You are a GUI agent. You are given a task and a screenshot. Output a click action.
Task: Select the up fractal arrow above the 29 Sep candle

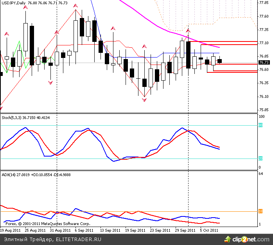(x=188, y=30)
